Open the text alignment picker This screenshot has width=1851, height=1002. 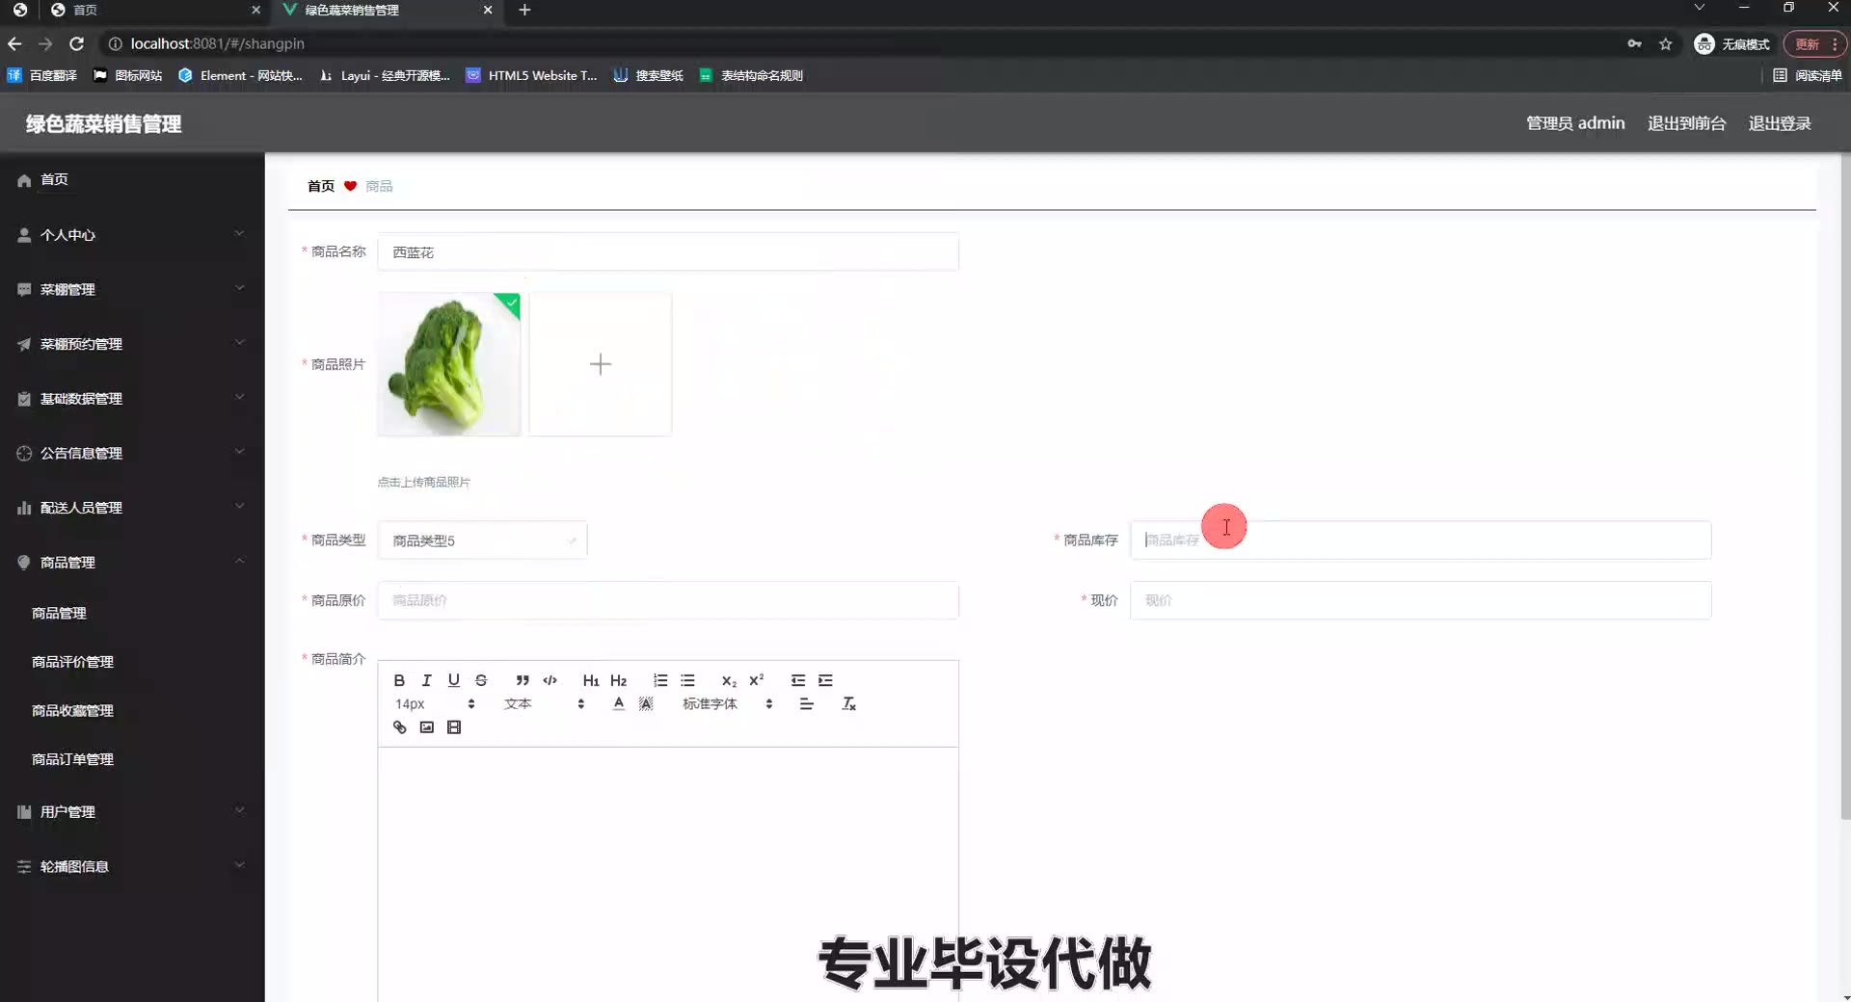(807, 704)
